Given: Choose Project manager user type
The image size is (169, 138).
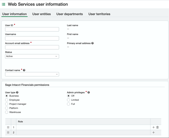Looking at the screenshot, I should point(7,104).
